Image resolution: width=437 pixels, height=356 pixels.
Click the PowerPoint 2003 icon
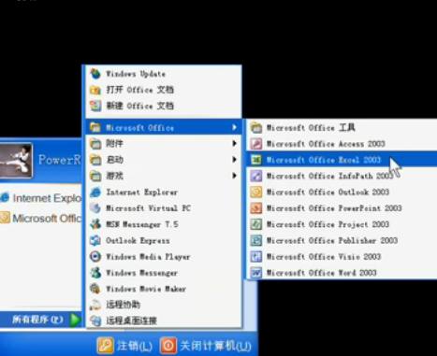pyautogui.click(x=256, y=208)
